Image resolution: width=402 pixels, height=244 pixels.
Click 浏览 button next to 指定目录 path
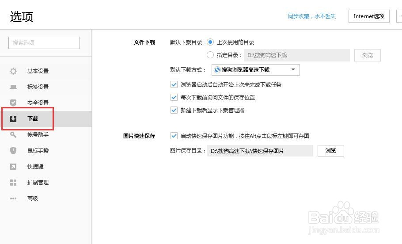click(368, 55)
